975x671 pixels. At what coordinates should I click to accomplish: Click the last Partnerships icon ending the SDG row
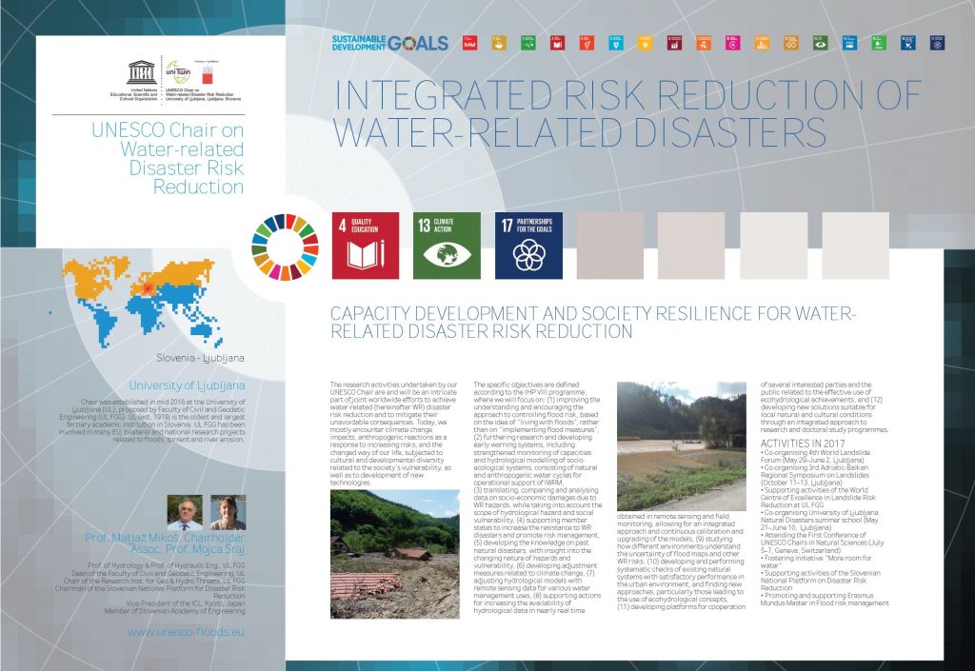[938, 42]
